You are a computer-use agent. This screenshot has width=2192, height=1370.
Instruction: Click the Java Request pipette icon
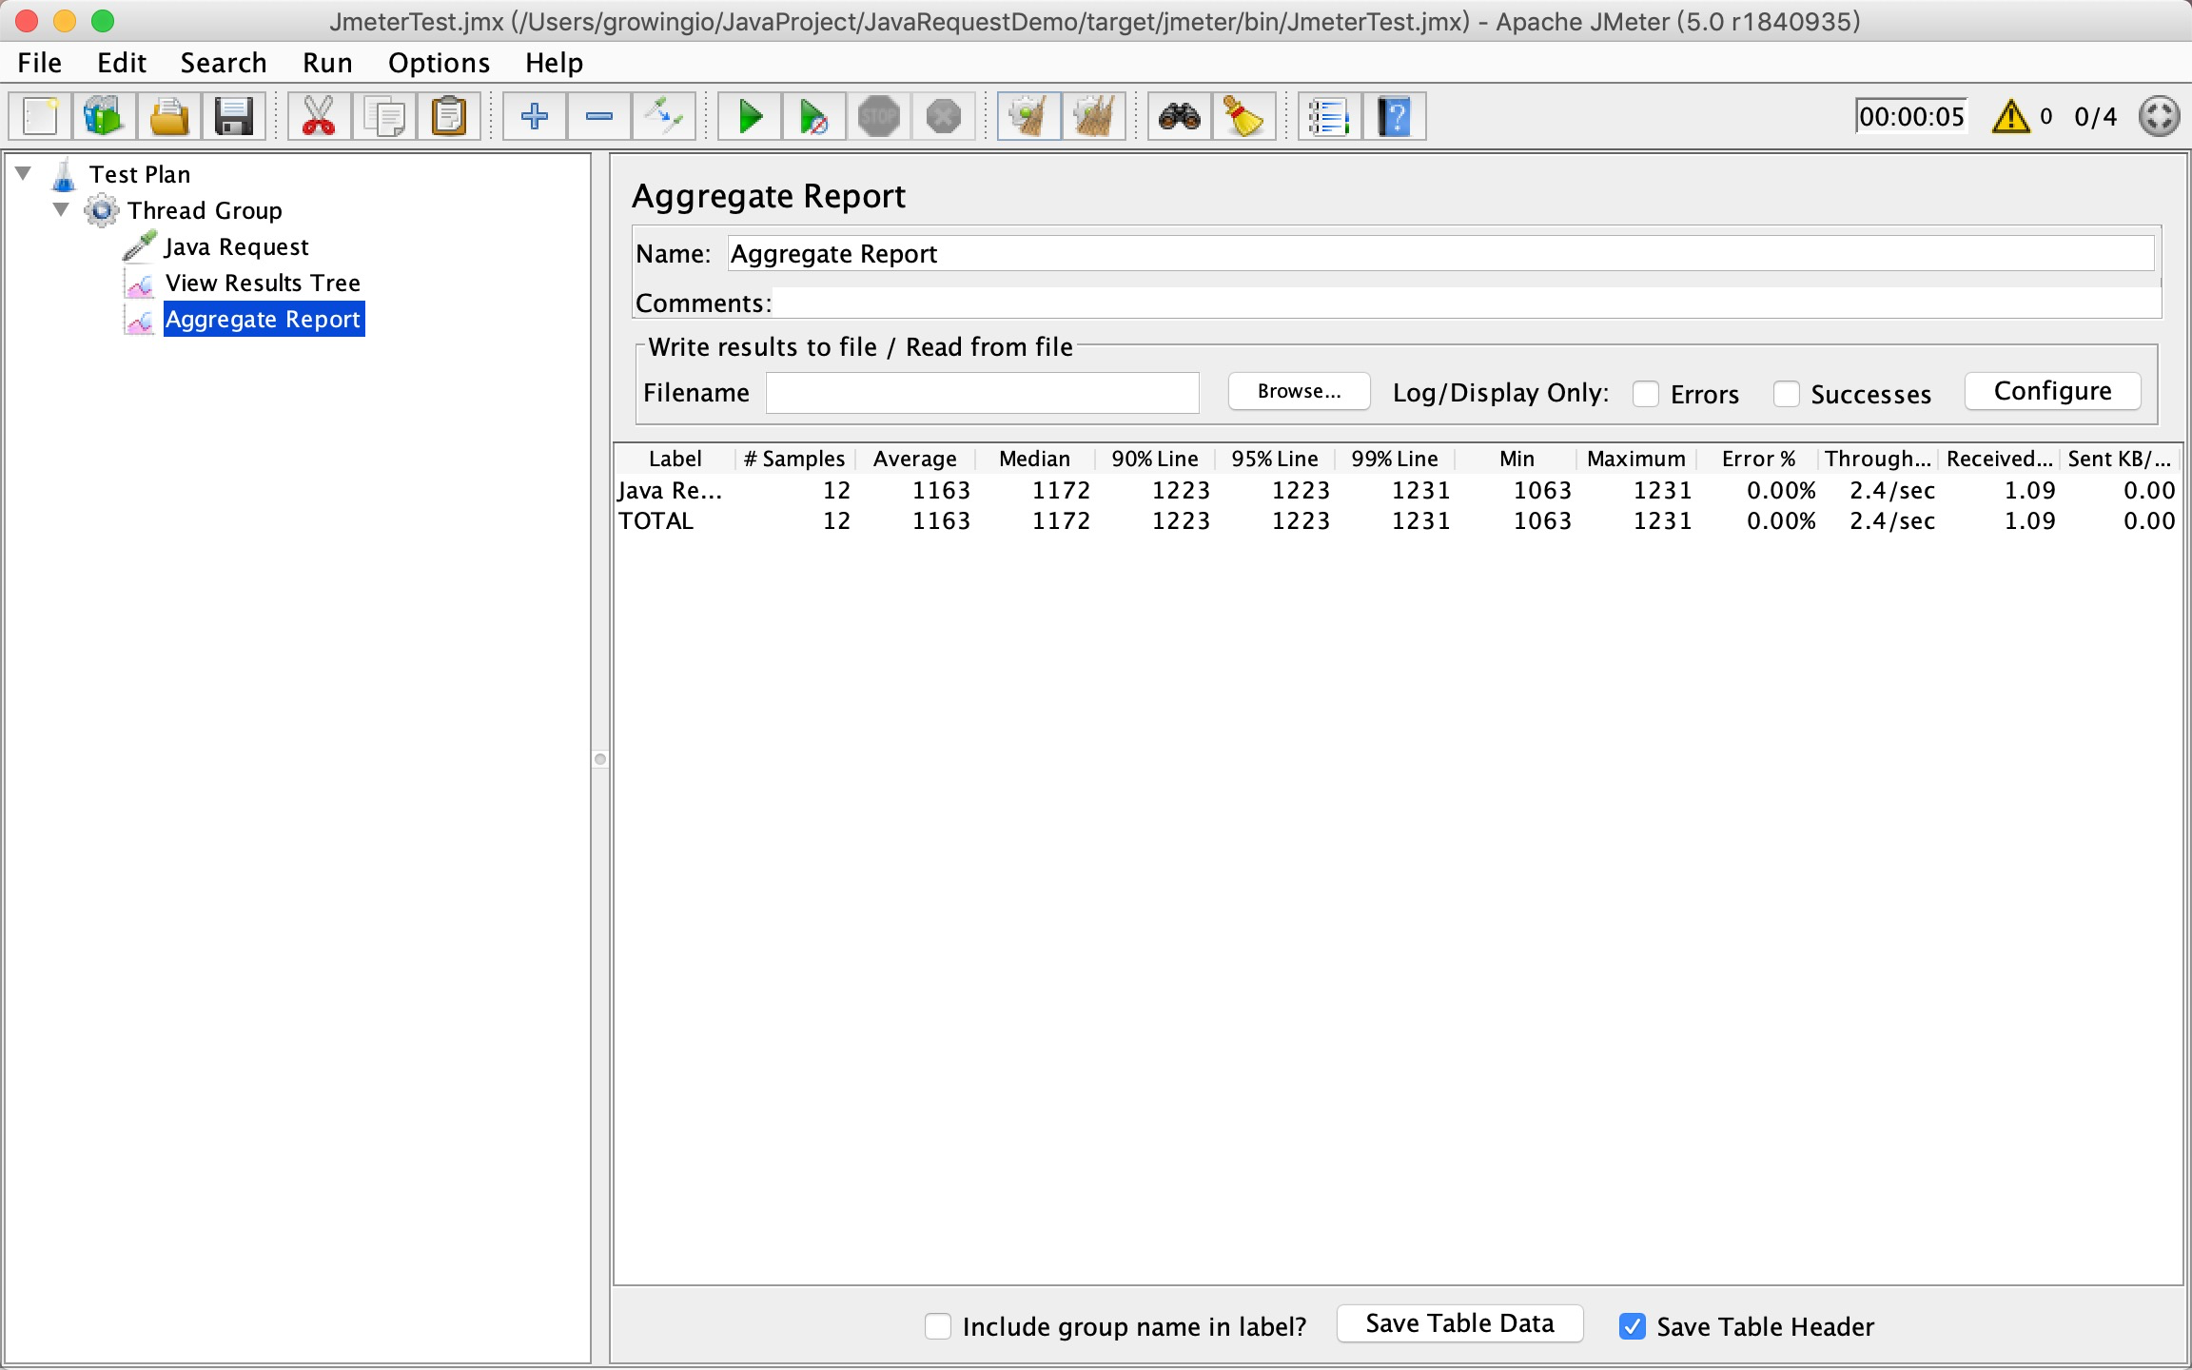pos(140,245)
